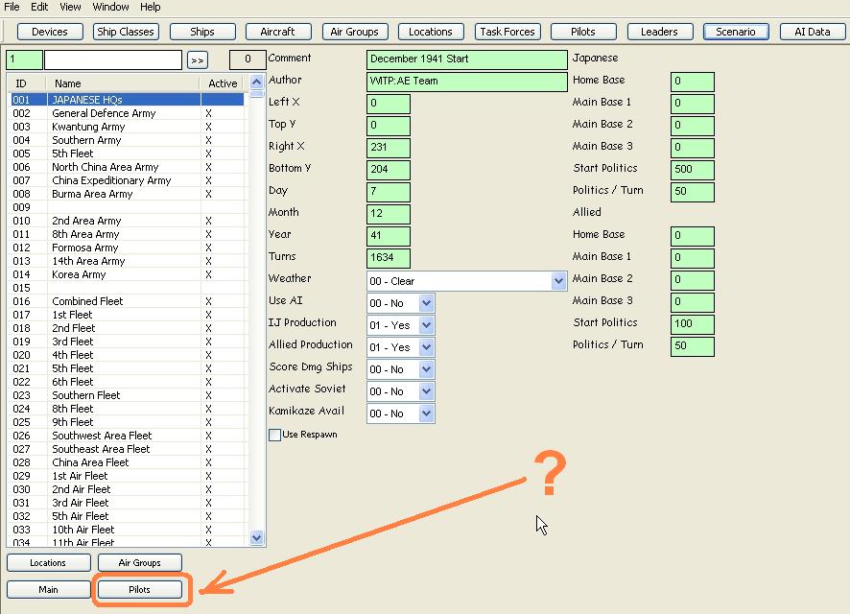This screenshot has width=850, height=614.
Task: Click the Author field
Action: (467, 82)
